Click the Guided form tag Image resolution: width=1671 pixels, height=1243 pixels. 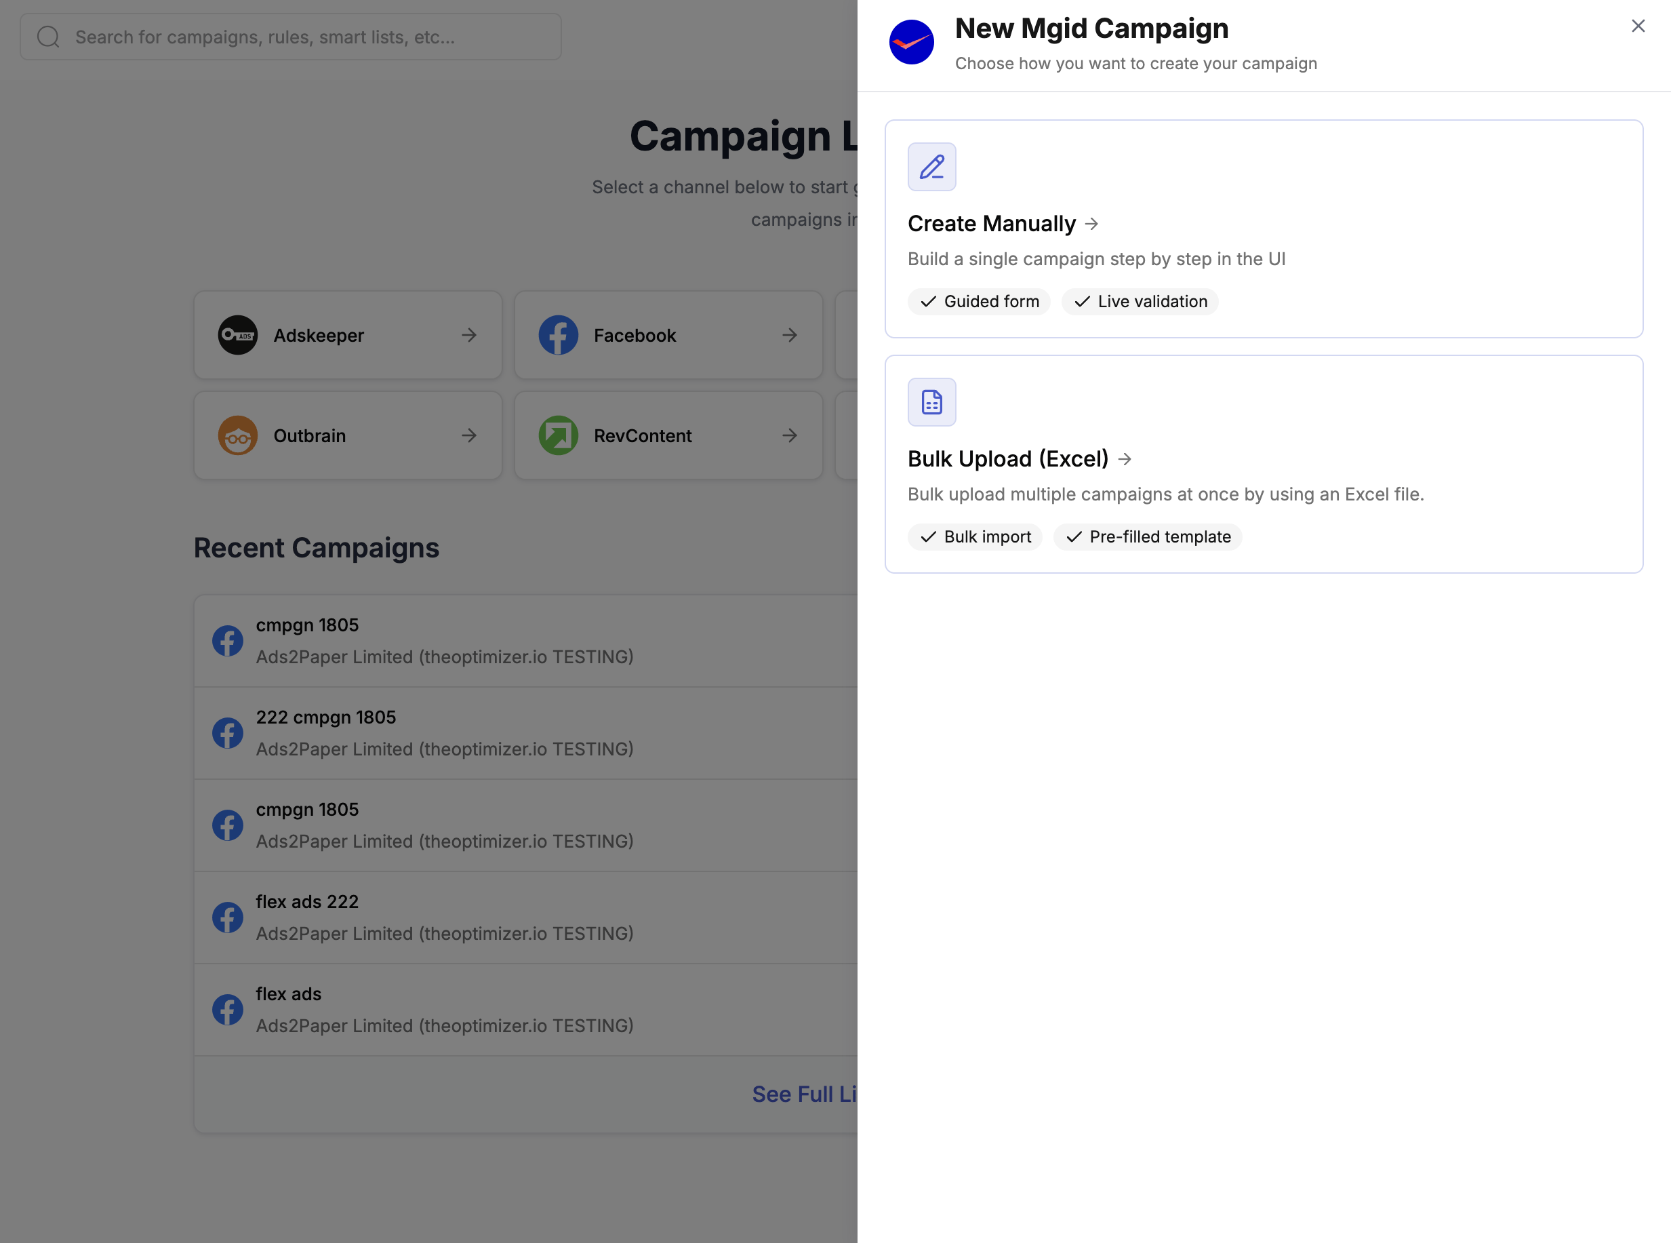tap(978, 302)
